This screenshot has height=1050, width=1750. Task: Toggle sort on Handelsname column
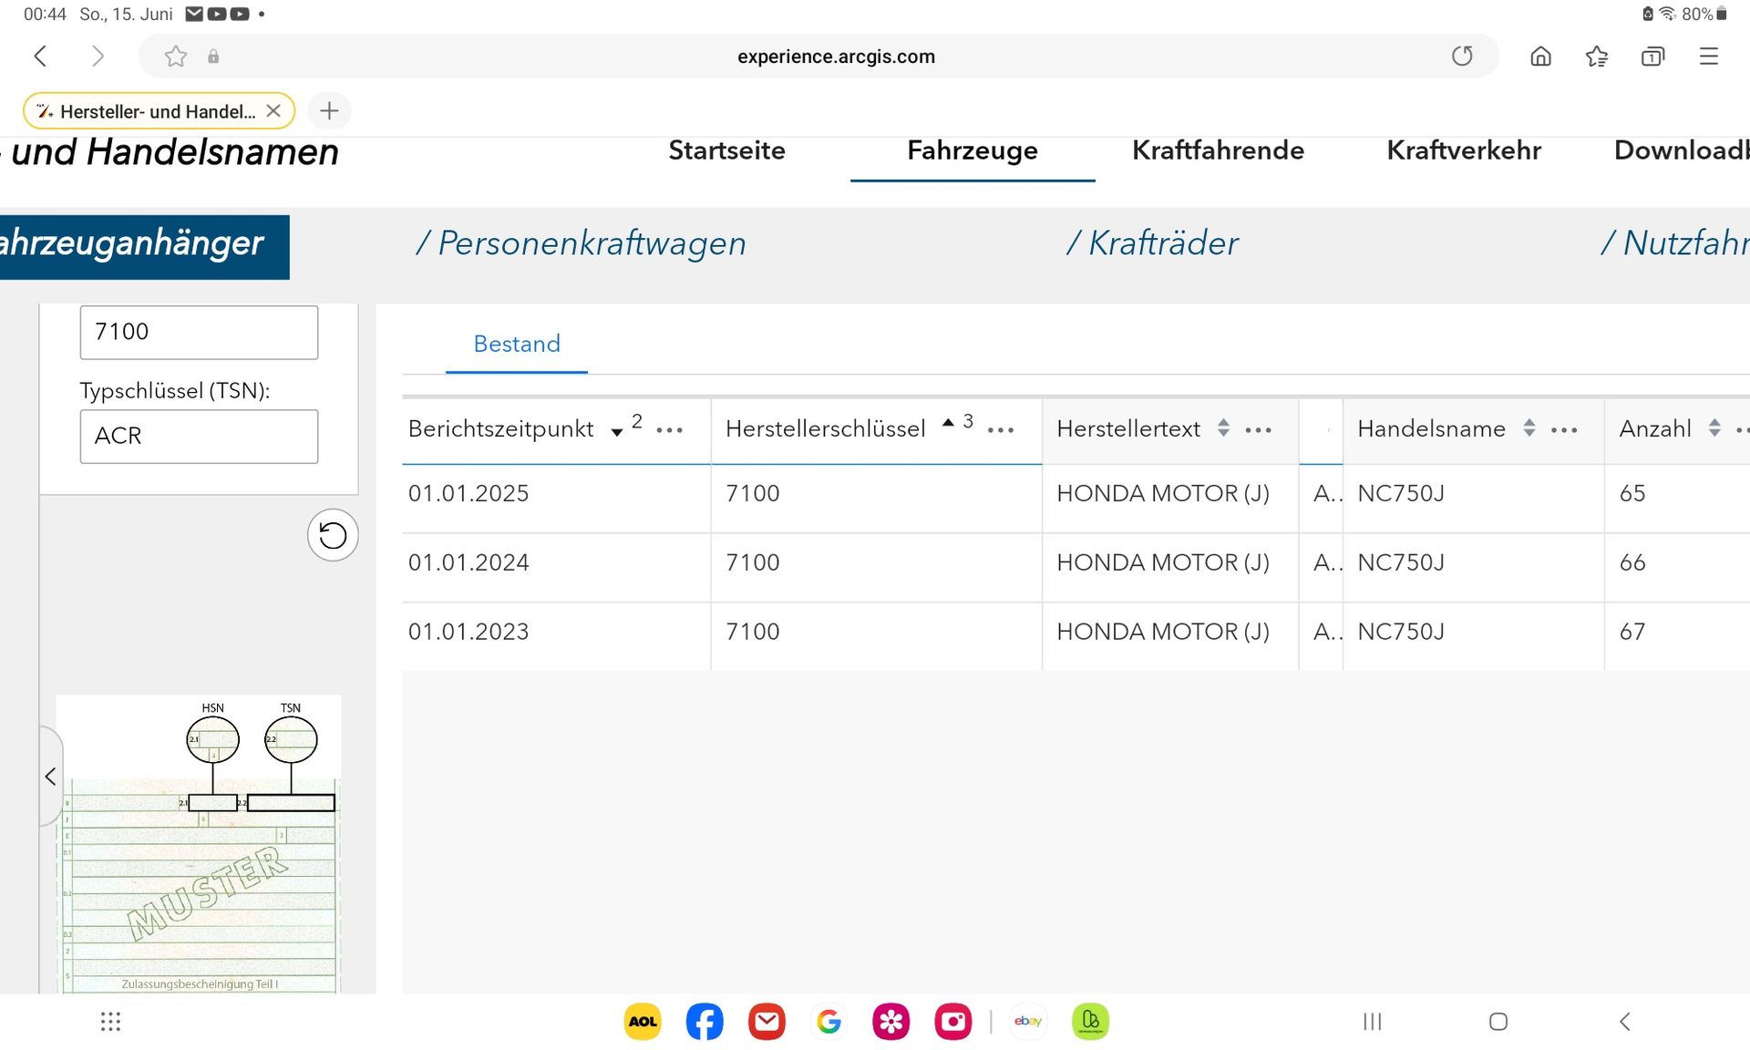pyautogui.click(x=1529, y=428)
